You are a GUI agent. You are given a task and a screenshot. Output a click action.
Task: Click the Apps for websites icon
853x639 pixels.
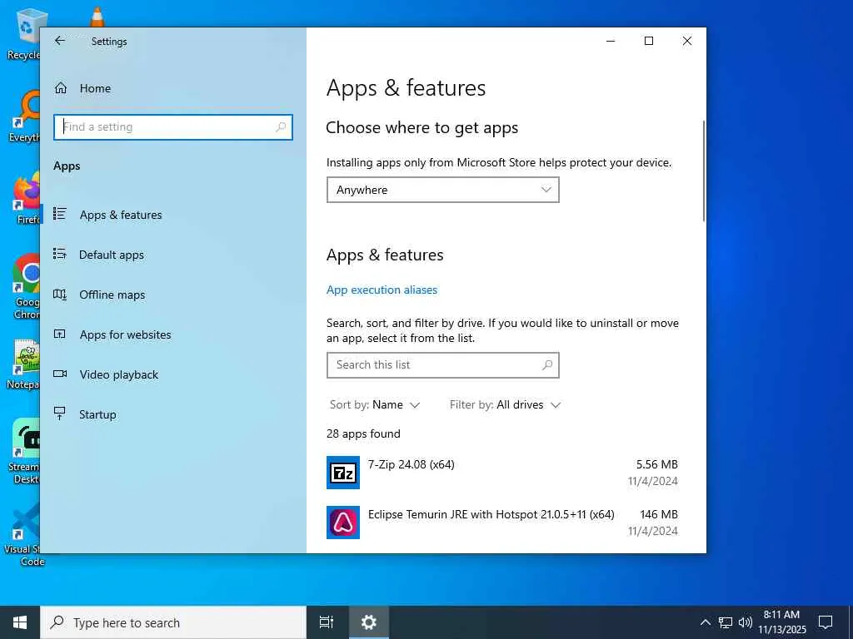(60, 334)
